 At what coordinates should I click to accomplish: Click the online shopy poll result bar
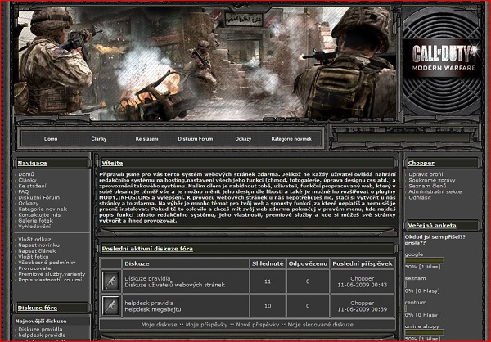tap(424, 332)
